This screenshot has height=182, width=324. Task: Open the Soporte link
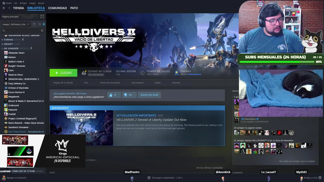pos(176,83)
